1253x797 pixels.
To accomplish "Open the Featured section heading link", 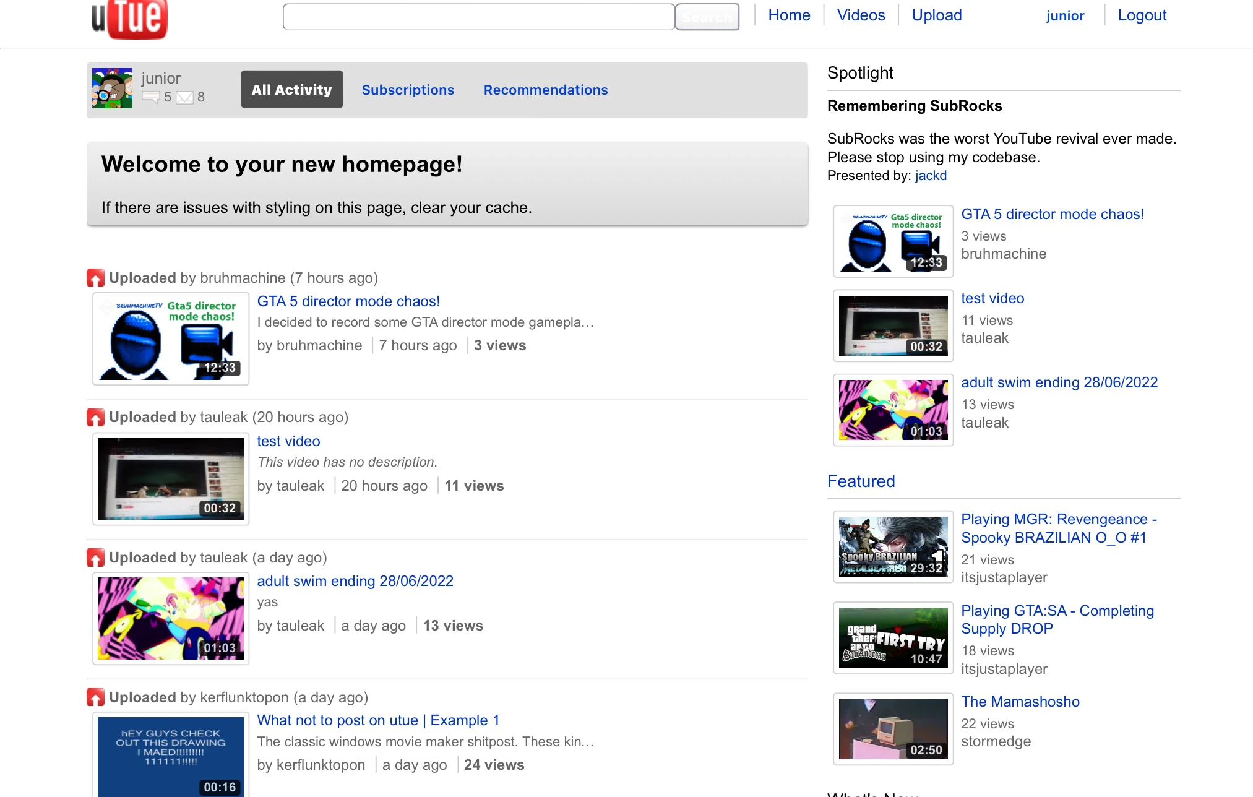I will [861, 481].
